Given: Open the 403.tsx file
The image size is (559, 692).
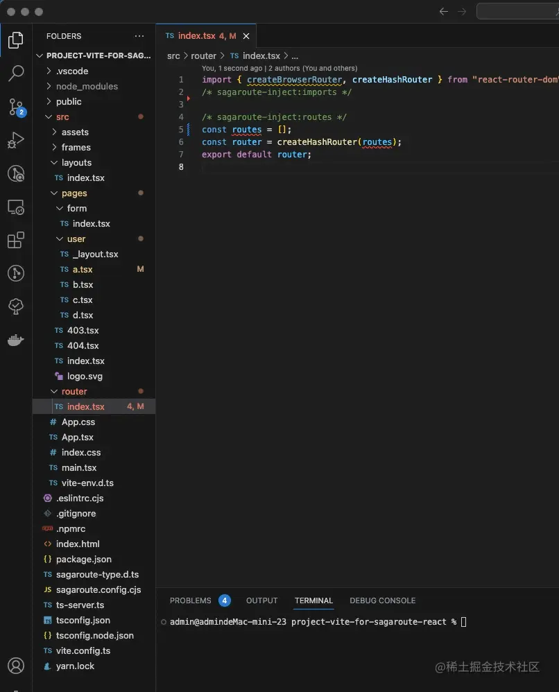Looking at the screenshot, I should point(94,331).
